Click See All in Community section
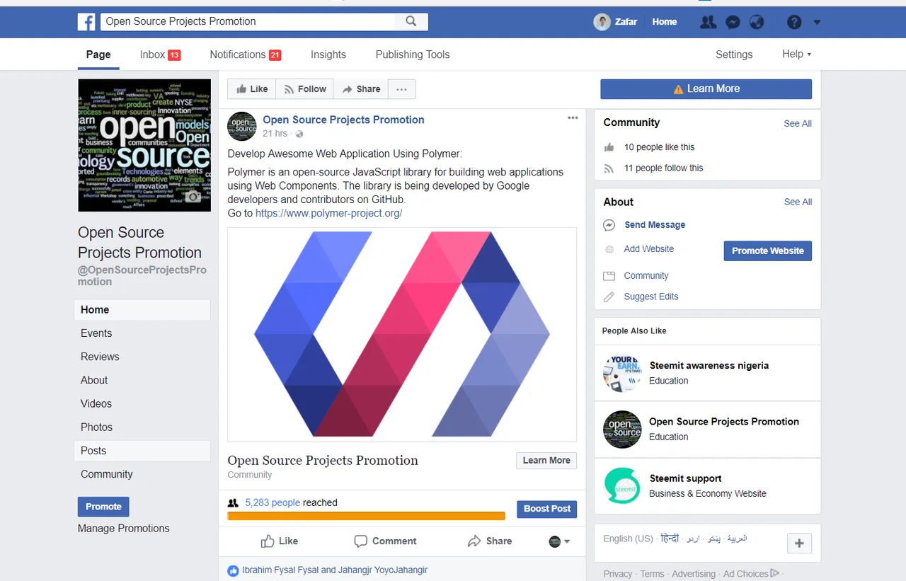Screen dimensions: 906x581 pyautogui.click(x=798, y=124)
